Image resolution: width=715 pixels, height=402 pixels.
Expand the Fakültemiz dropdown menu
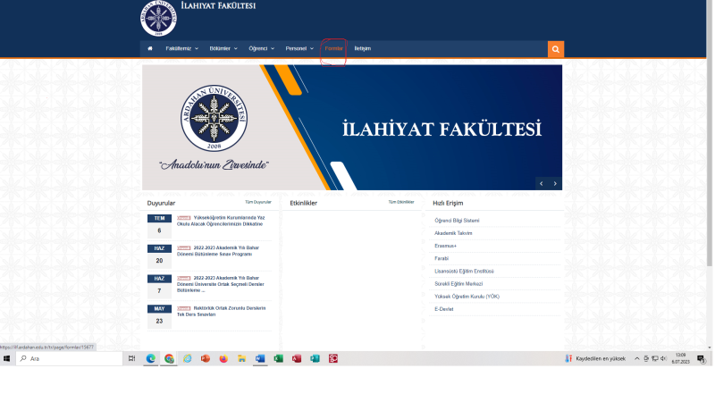tap(182, 48)
